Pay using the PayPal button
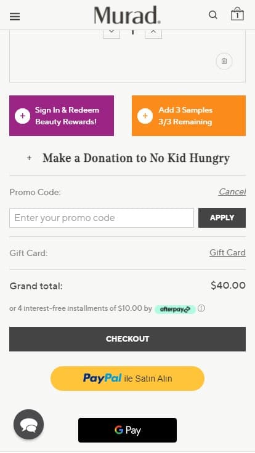255x453 pixels. pos(127,379)
